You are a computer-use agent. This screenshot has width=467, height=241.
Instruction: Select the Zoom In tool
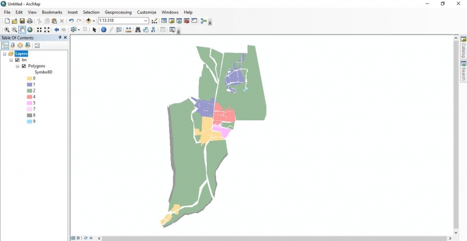coord(7,30)
